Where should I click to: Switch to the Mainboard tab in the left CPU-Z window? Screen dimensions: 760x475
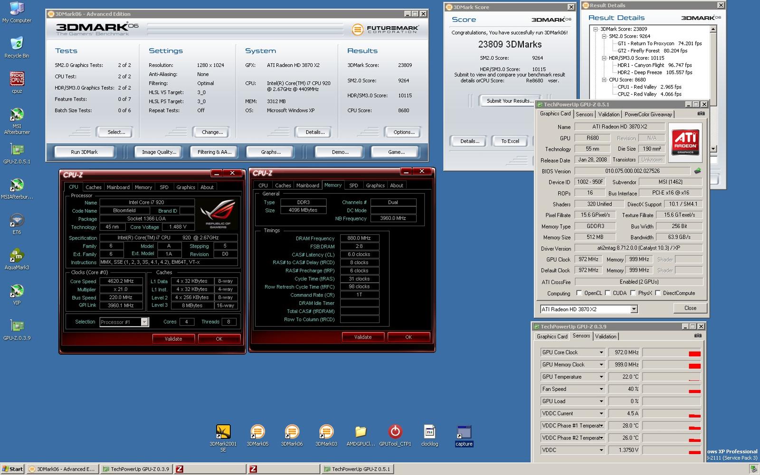click(x=118, y=187)
